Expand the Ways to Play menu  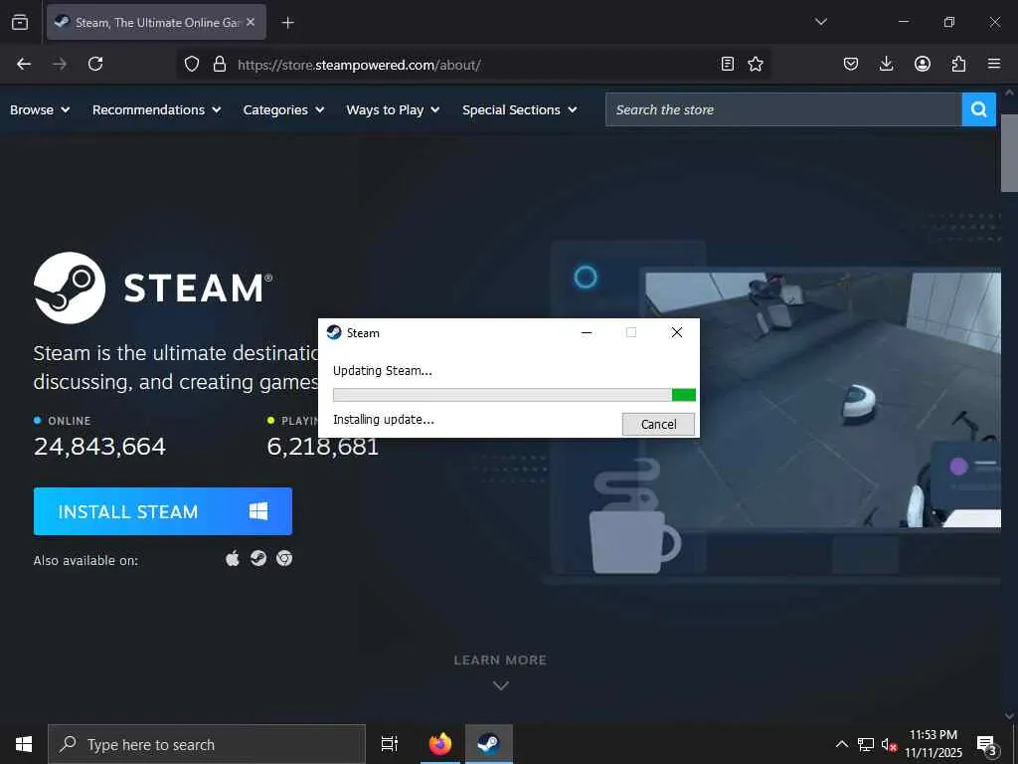pyautogui.click(x=393, y=109)
